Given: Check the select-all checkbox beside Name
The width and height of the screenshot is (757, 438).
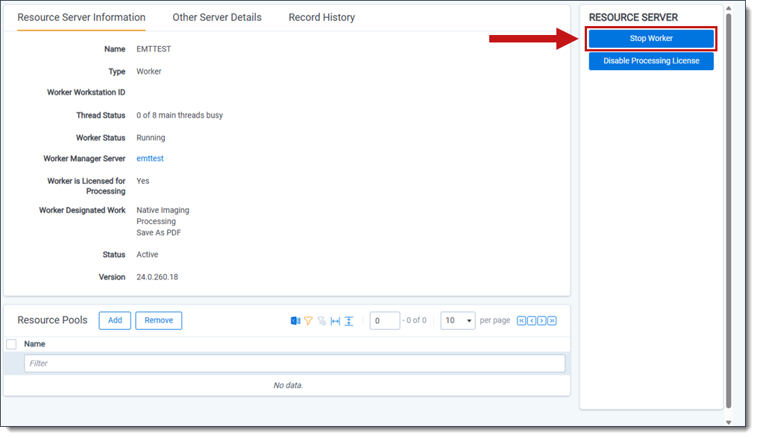Looking at the screenshot, I should tap(11, 344).
